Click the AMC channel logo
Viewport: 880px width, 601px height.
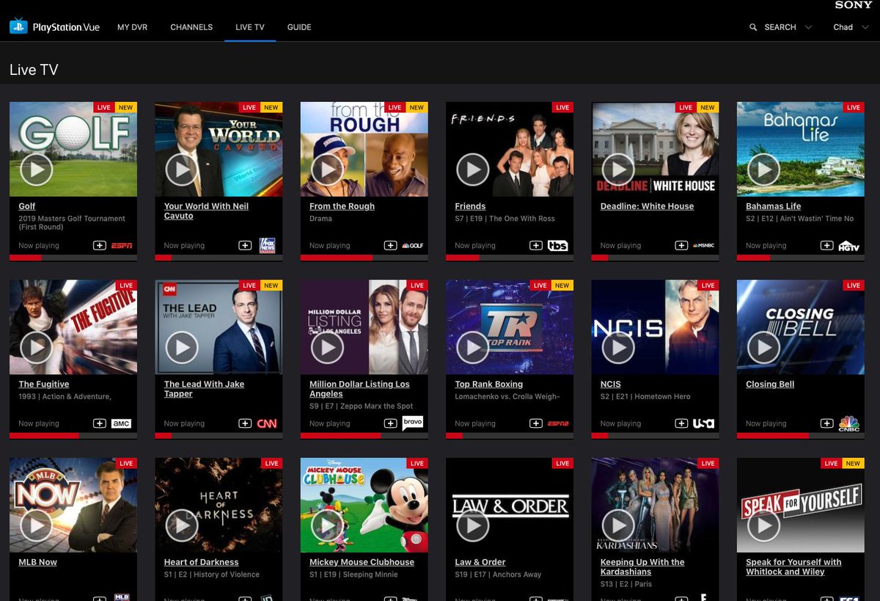click(121, 423)
